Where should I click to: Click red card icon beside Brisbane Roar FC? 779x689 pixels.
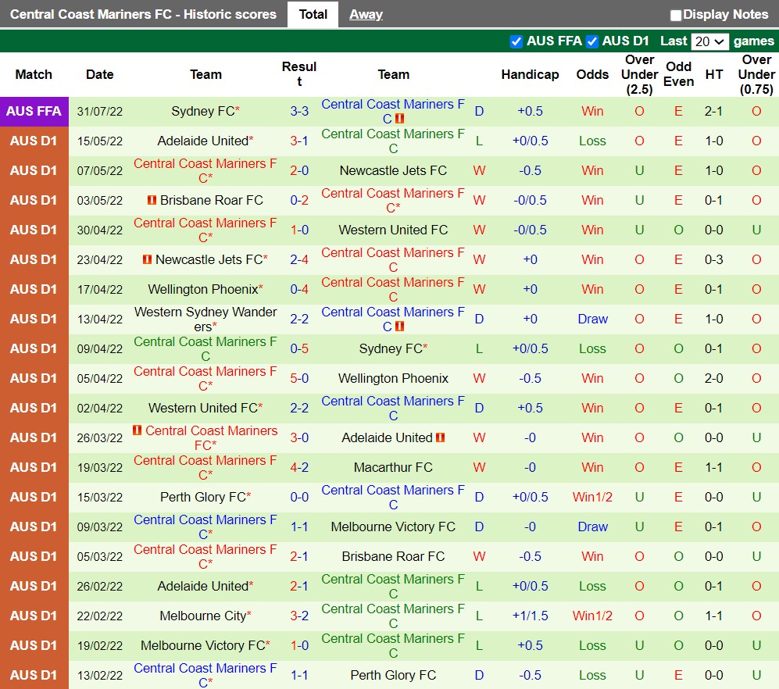click(x=152, y=201)
